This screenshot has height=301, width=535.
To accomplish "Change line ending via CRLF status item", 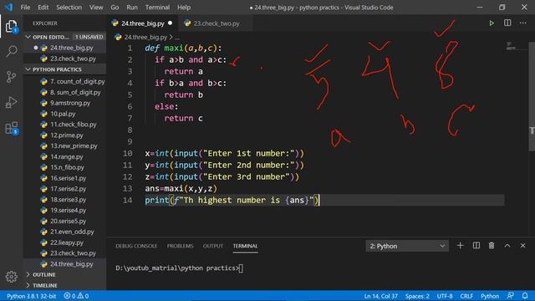I will 466,296.
